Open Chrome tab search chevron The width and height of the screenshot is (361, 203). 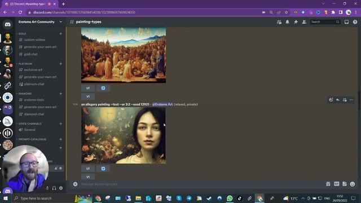323,4
